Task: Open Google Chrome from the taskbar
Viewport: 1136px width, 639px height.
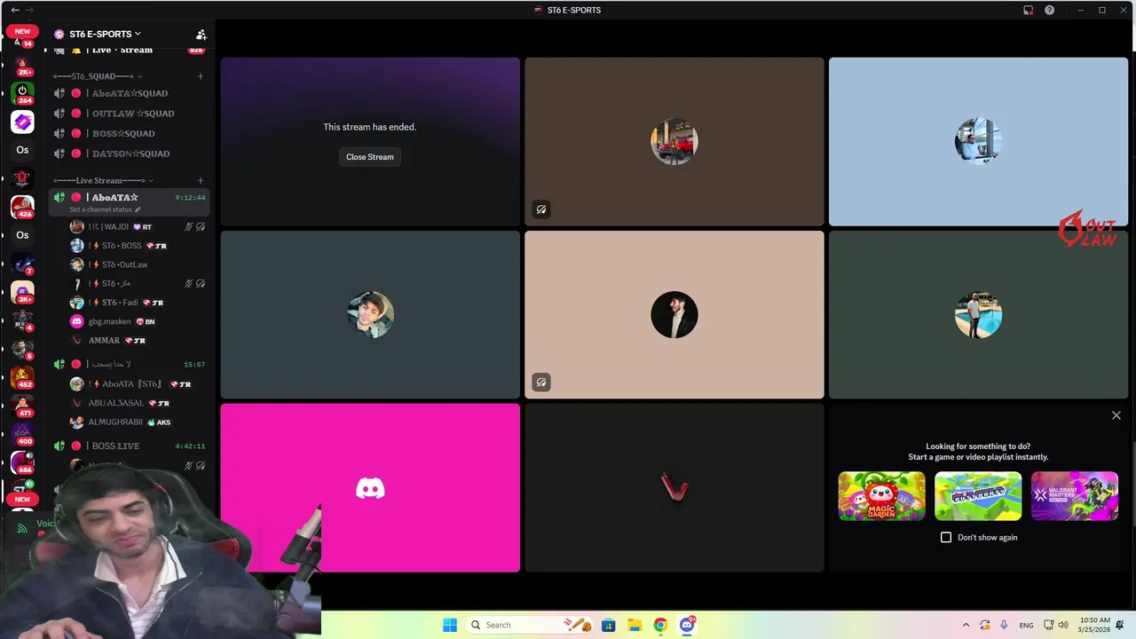Action: click(660, 625)
